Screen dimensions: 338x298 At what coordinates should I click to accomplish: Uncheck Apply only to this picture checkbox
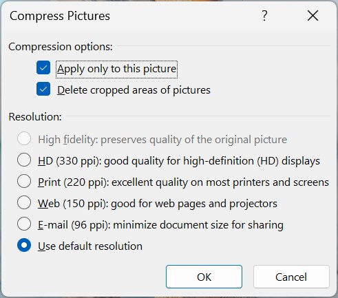pos(43,67)
